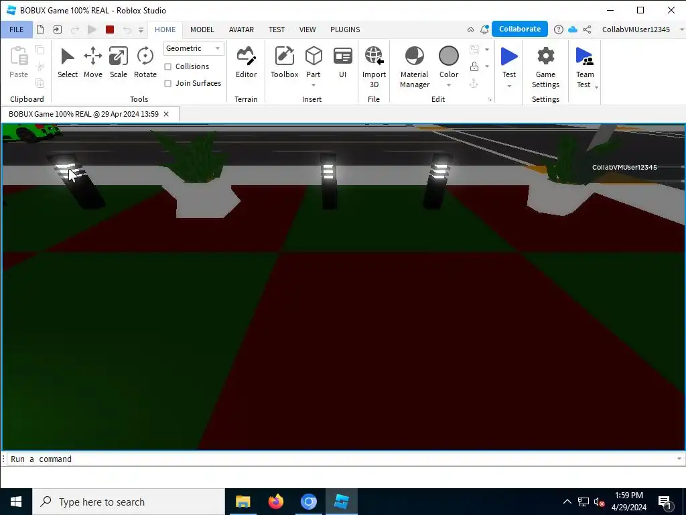Switch to the PLUGINS ribbon tab
The width and height of the screenshot is (686, 515).
coord(345,30)
